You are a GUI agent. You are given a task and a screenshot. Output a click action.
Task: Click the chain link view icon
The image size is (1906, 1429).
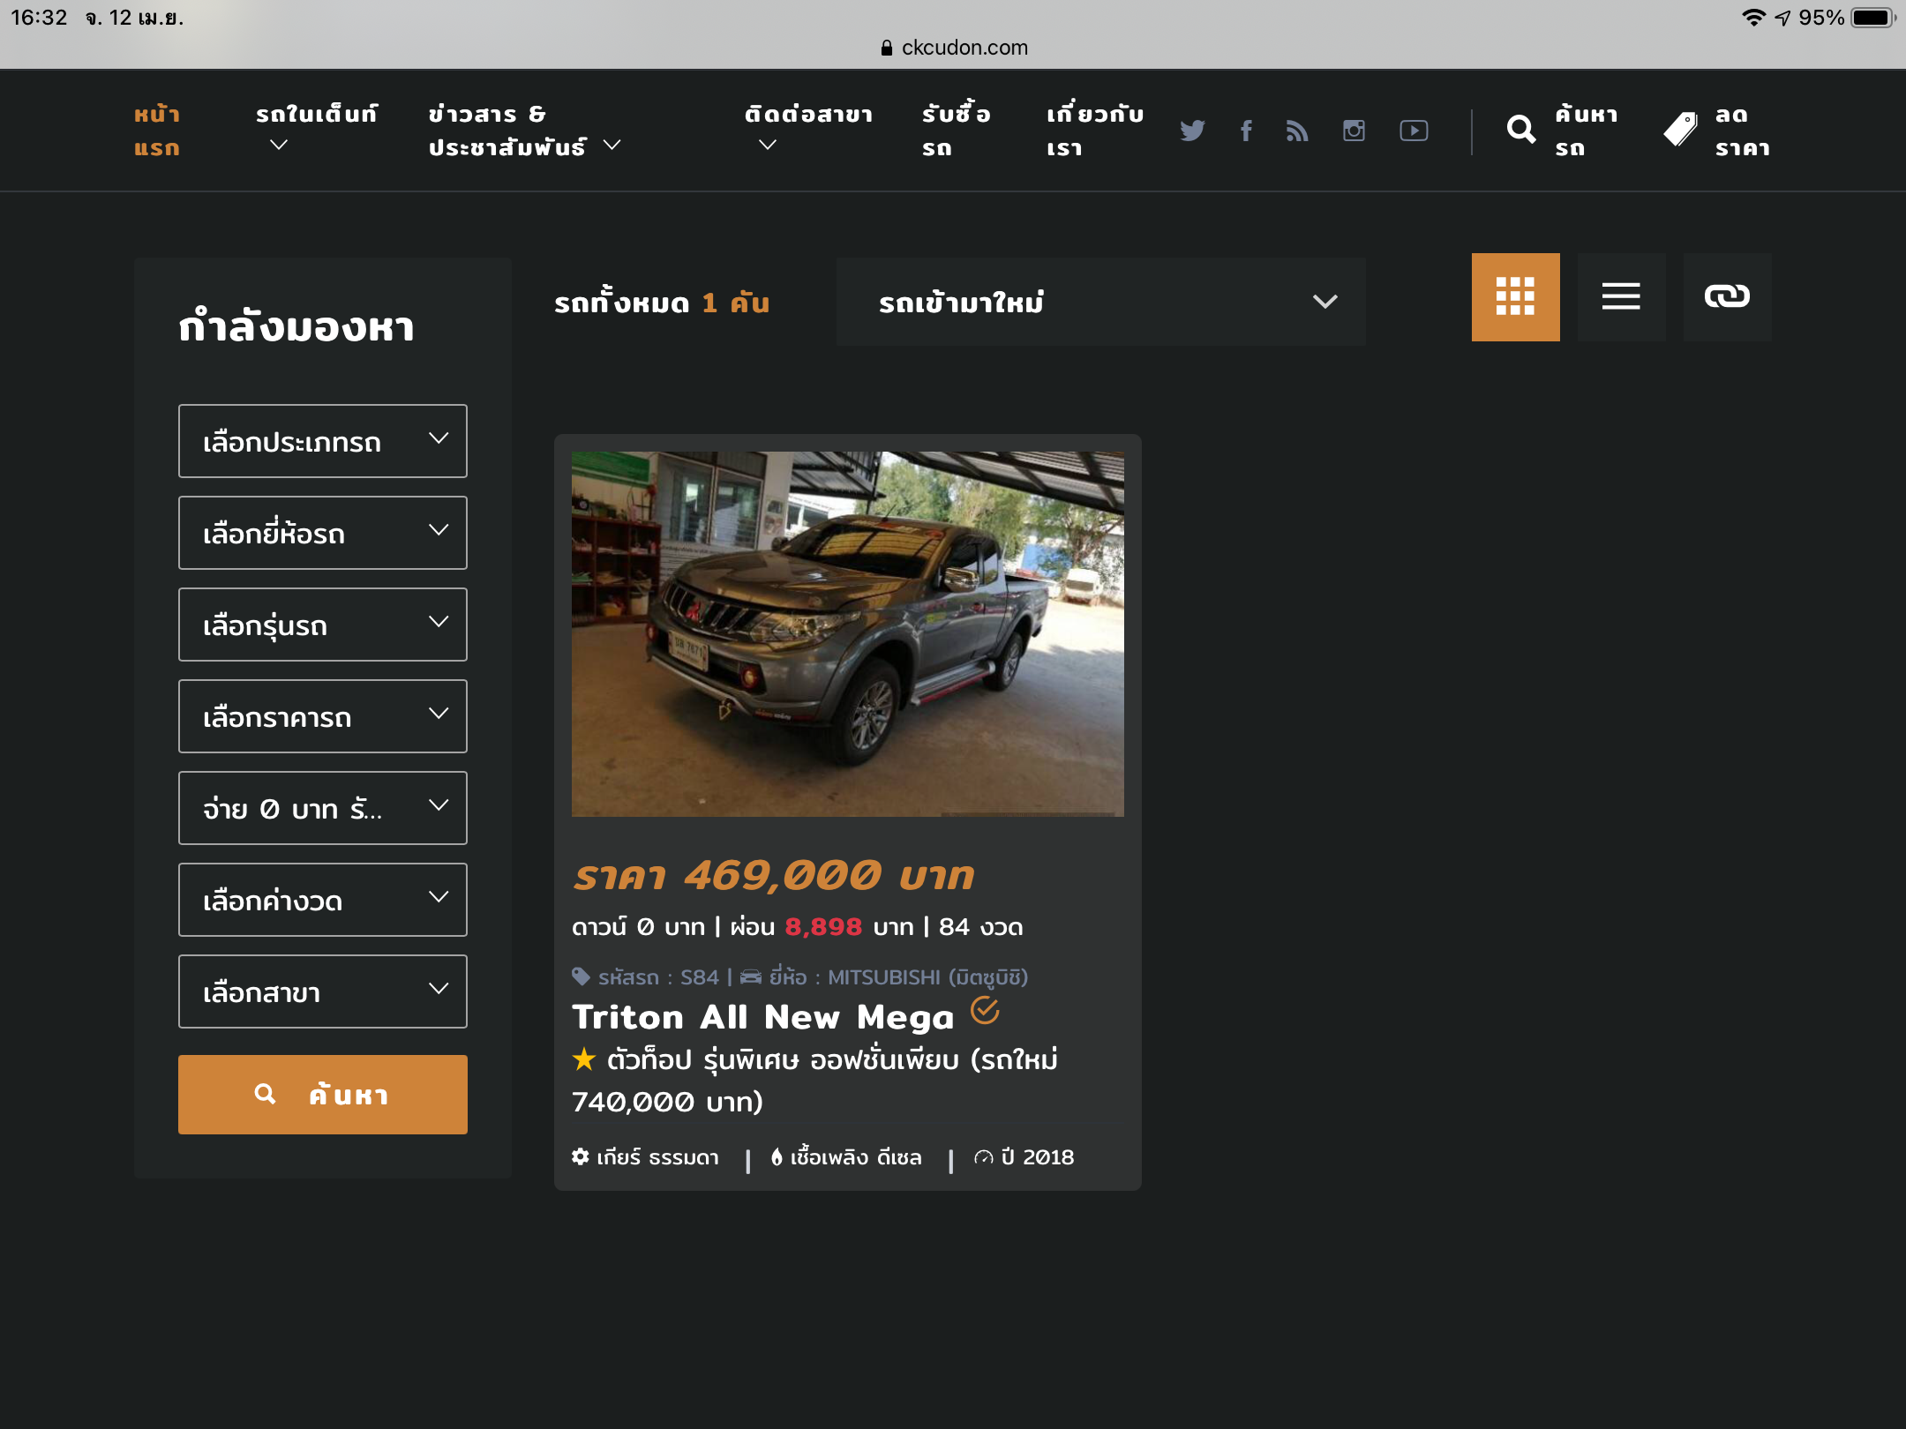1727,296
